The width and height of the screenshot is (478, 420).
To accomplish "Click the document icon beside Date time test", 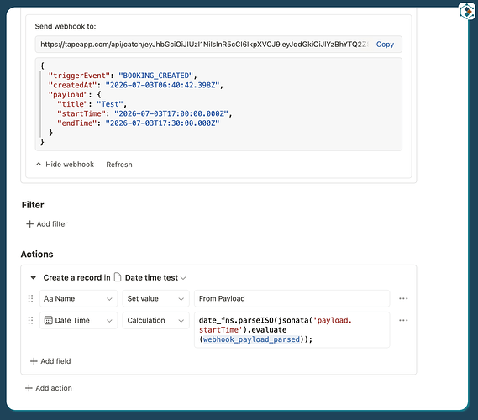I will [x=118, y=277].
